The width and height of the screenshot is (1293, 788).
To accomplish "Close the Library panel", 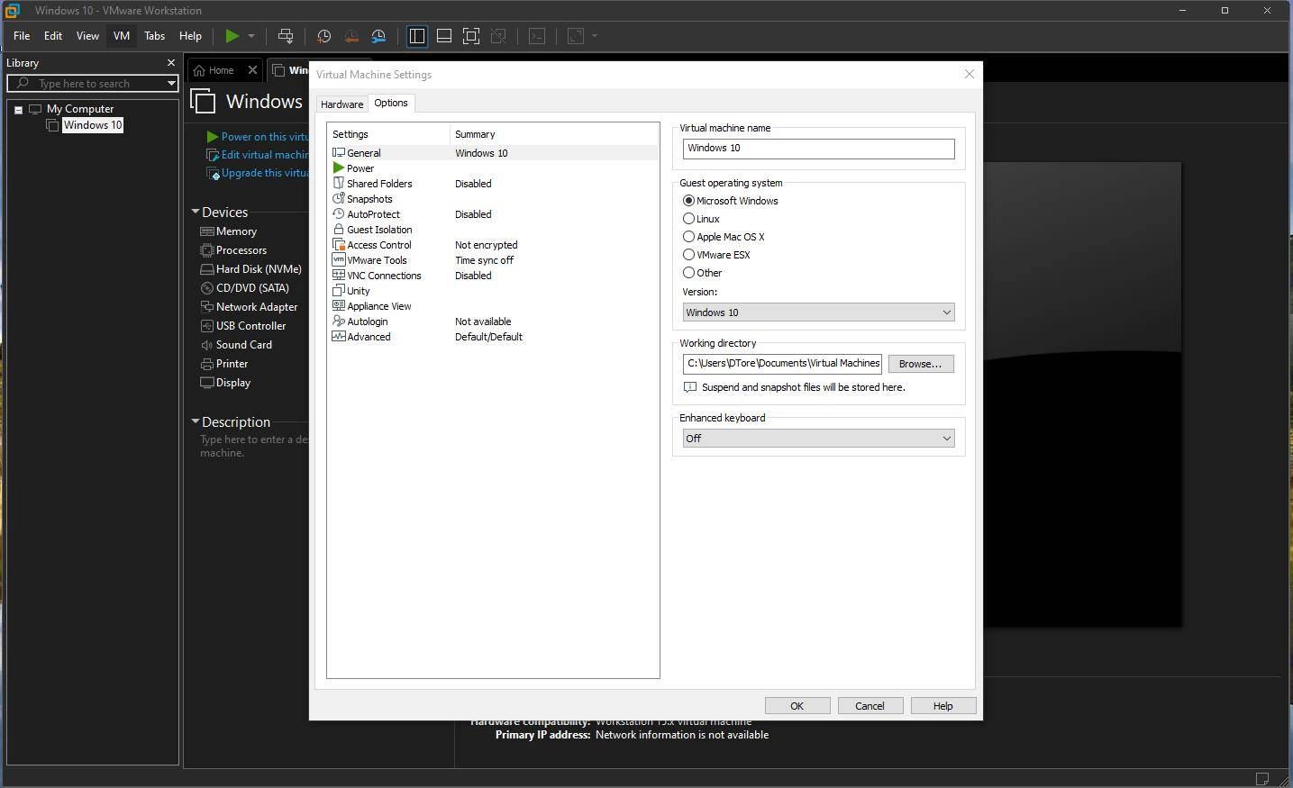I will [171, 63].
